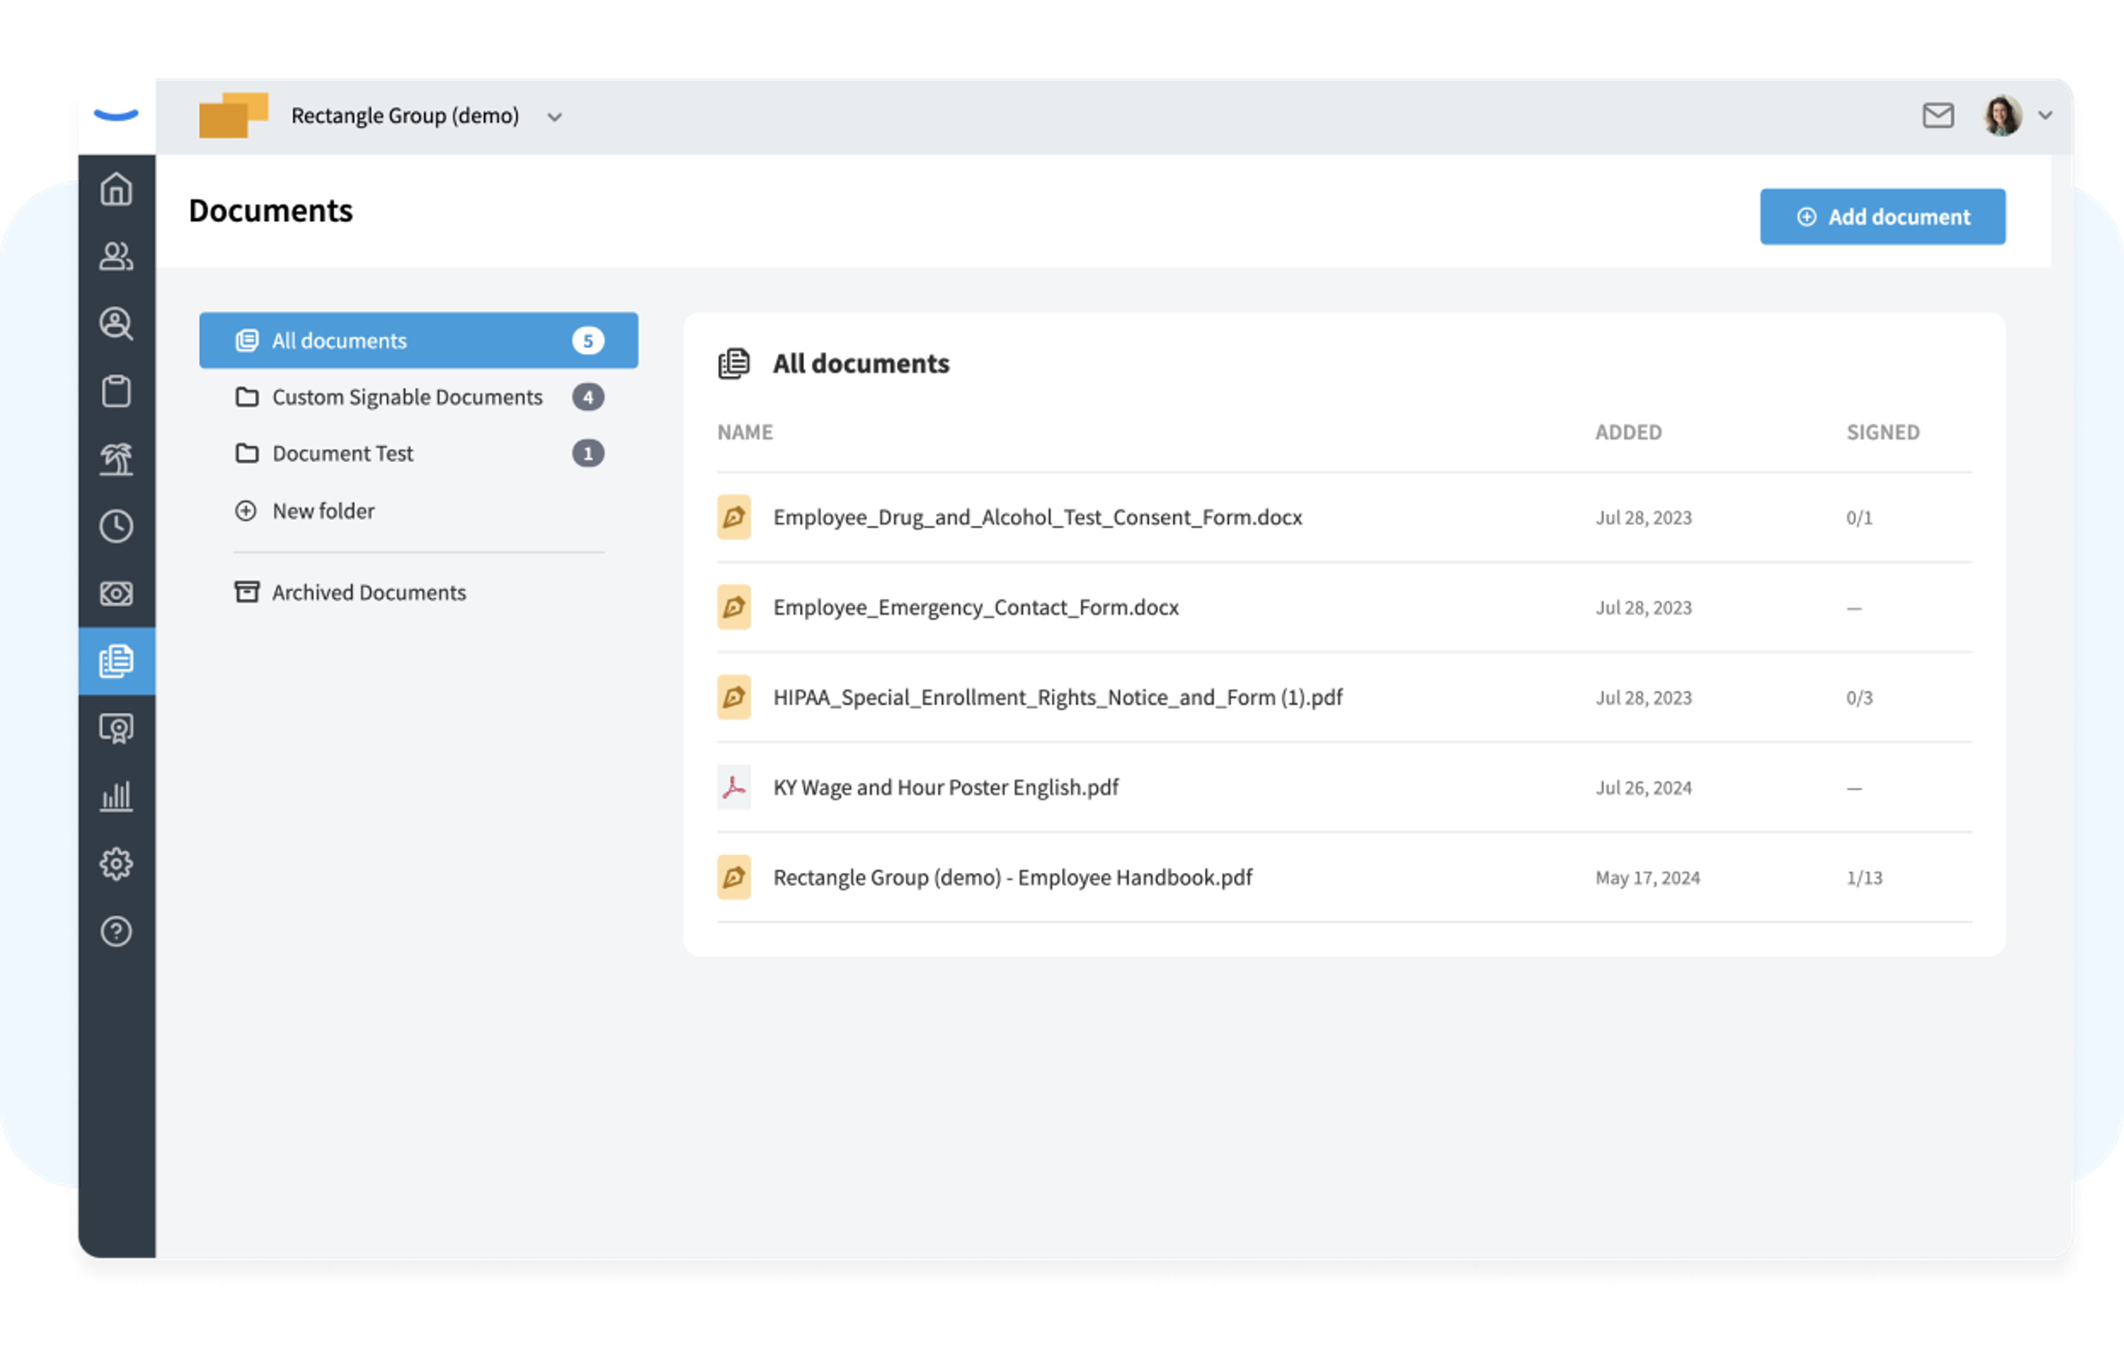Click the Jul 26, 2024 added date

(x=1643, y=788)
